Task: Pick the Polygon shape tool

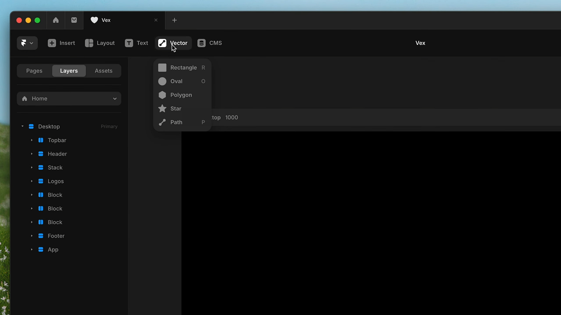Action: pos(181,95)
